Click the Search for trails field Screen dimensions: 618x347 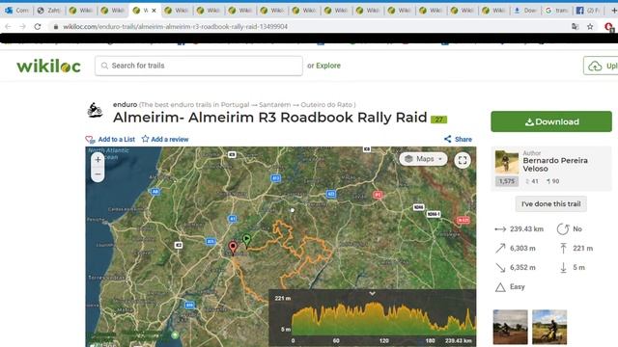point(199,66)
